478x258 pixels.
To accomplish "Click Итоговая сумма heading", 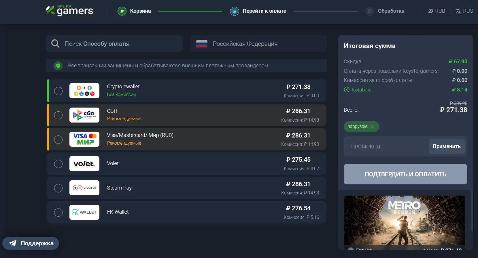I will point(370,46).
